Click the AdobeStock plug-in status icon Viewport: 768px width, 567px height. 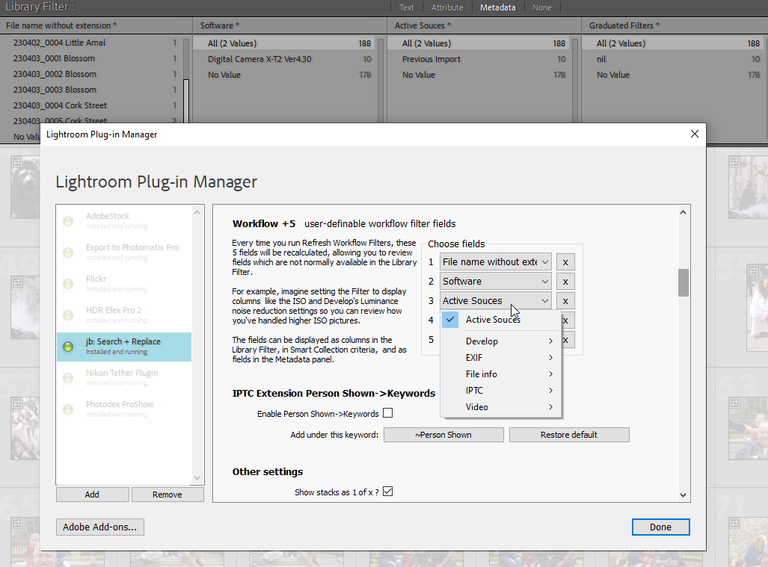pyautogui.click(x=68, y=221)
